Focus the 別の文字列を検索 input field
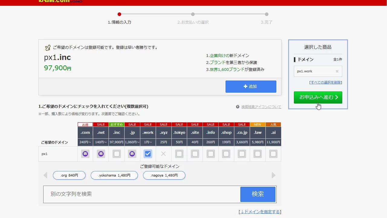387x218 pixels. coord(142,194)
